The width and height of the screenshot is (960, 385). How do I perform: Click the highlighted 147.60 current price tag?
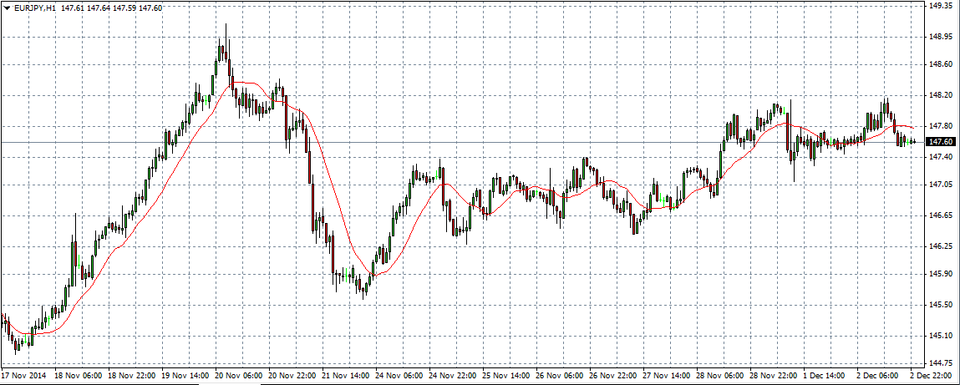pos(942,142)
